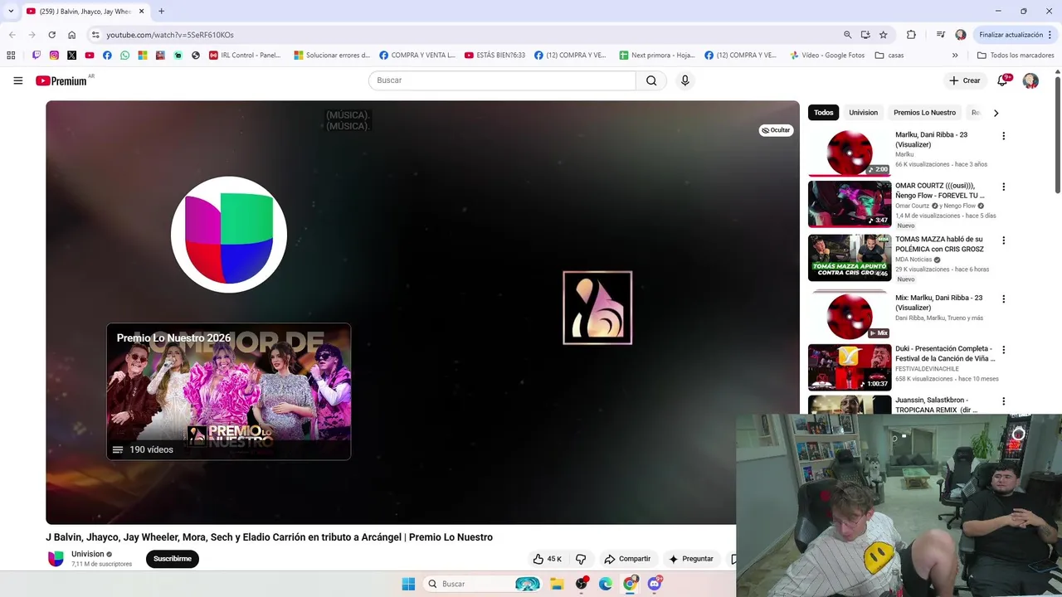The width and height of the screenshot is (1062, 597).
Task: Click the Windows taskbar Buscar box
Action: pyautogui.click(x=483, y=584)
